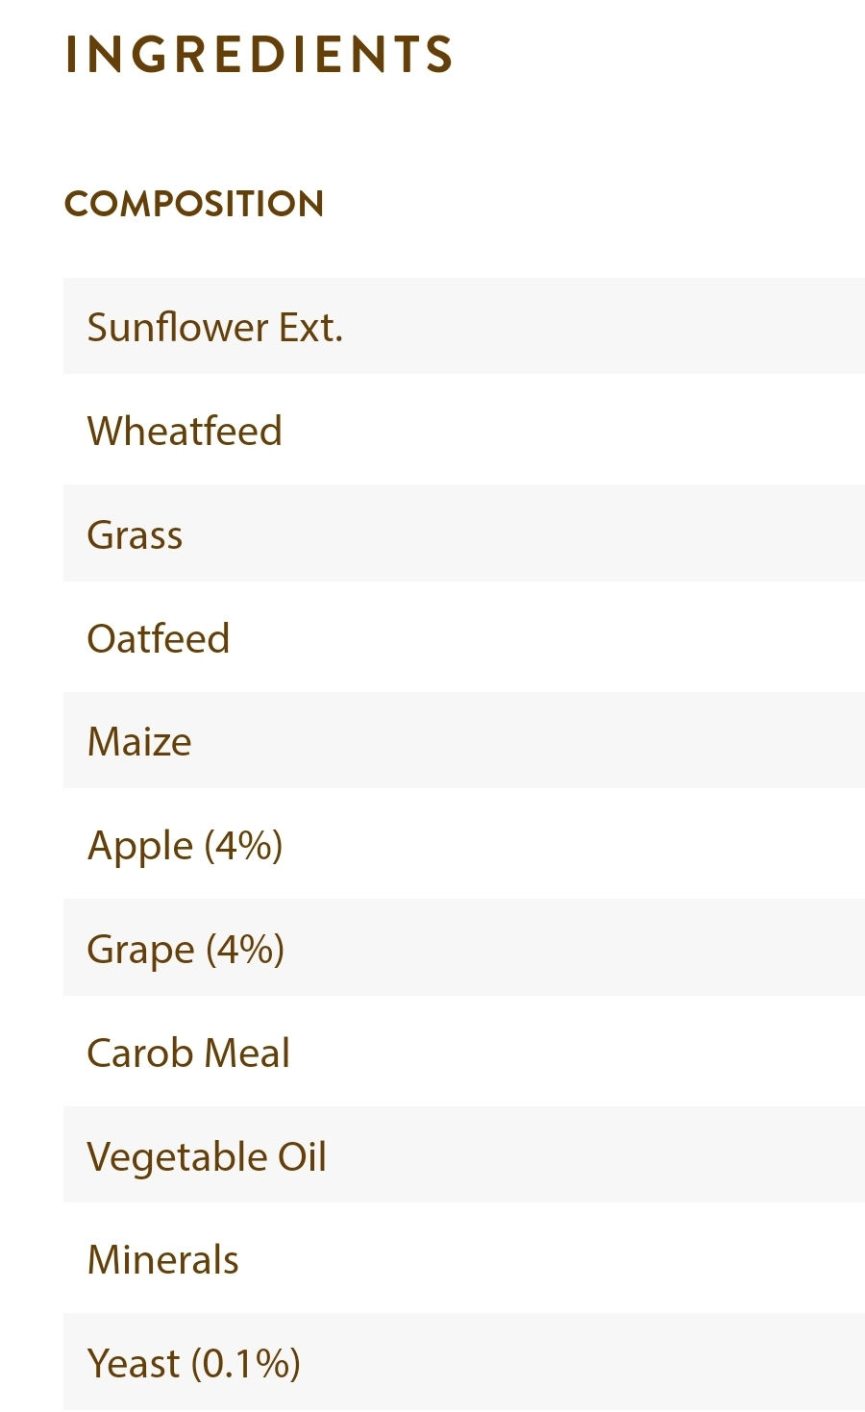Click the Ext. abbreviation after Sunflower
865x1412 pixels.
coord(310,328)
